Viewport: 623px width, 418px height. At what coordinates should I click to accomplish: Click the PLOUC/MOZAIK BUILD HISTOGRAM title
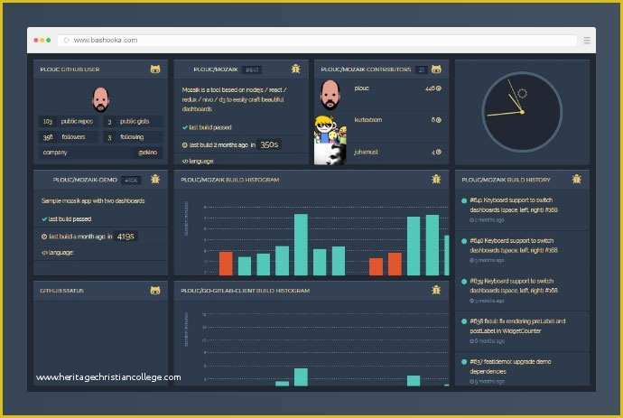pyautogui.click(x=230, y=180)
